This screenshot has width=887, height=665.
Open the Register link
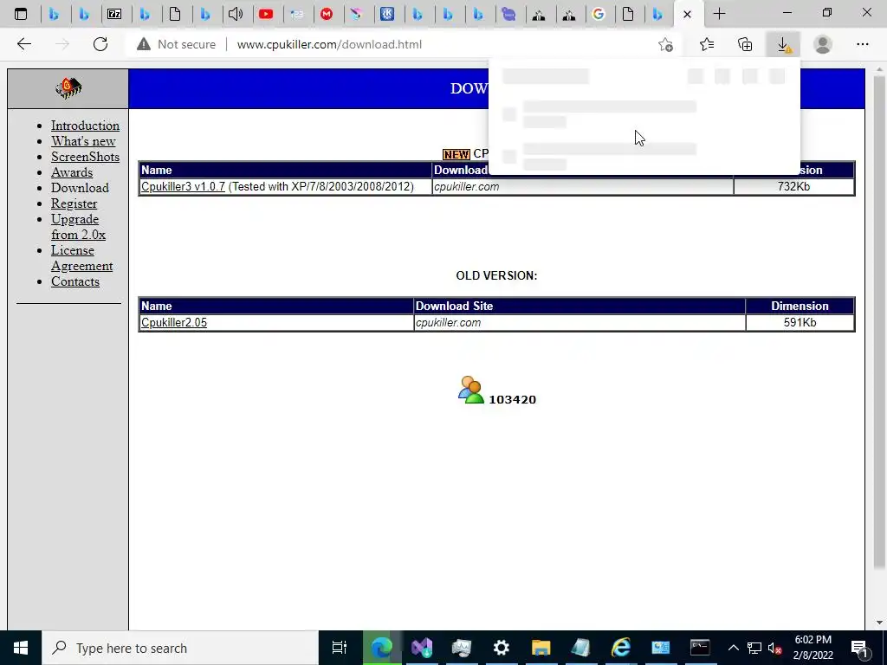click(74, 203)
